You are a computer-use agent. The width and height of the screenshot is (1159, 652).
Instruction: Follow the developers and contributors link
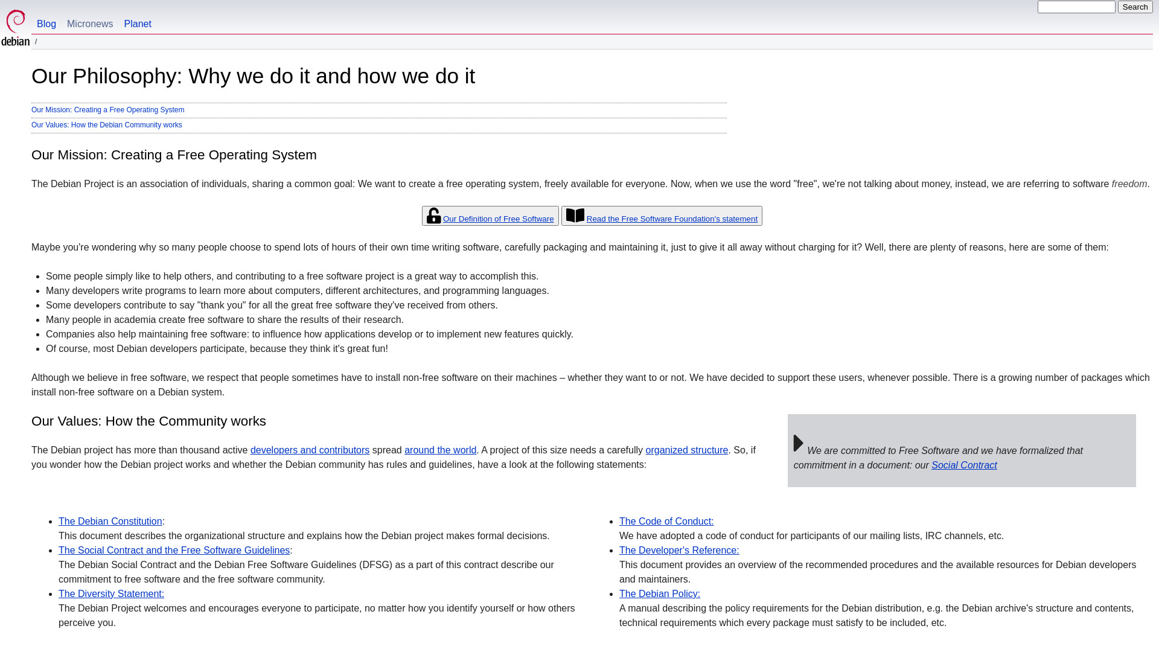pos(310,450)
